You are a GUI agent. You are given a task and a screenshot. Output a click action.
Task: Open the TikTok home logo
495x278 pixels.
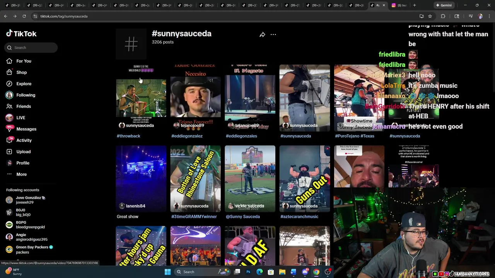[21, 34]
